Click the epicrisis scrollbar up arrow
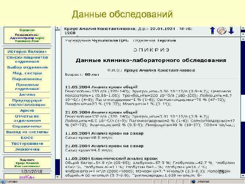245x184 pixels. tap(243, 39)
